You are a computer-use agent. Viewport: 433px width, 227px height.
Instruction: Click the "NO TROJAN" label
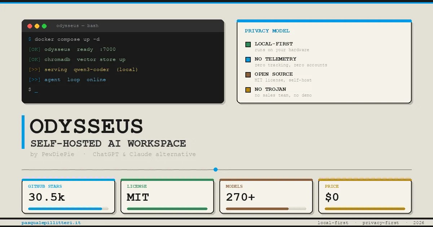(270, 89)
